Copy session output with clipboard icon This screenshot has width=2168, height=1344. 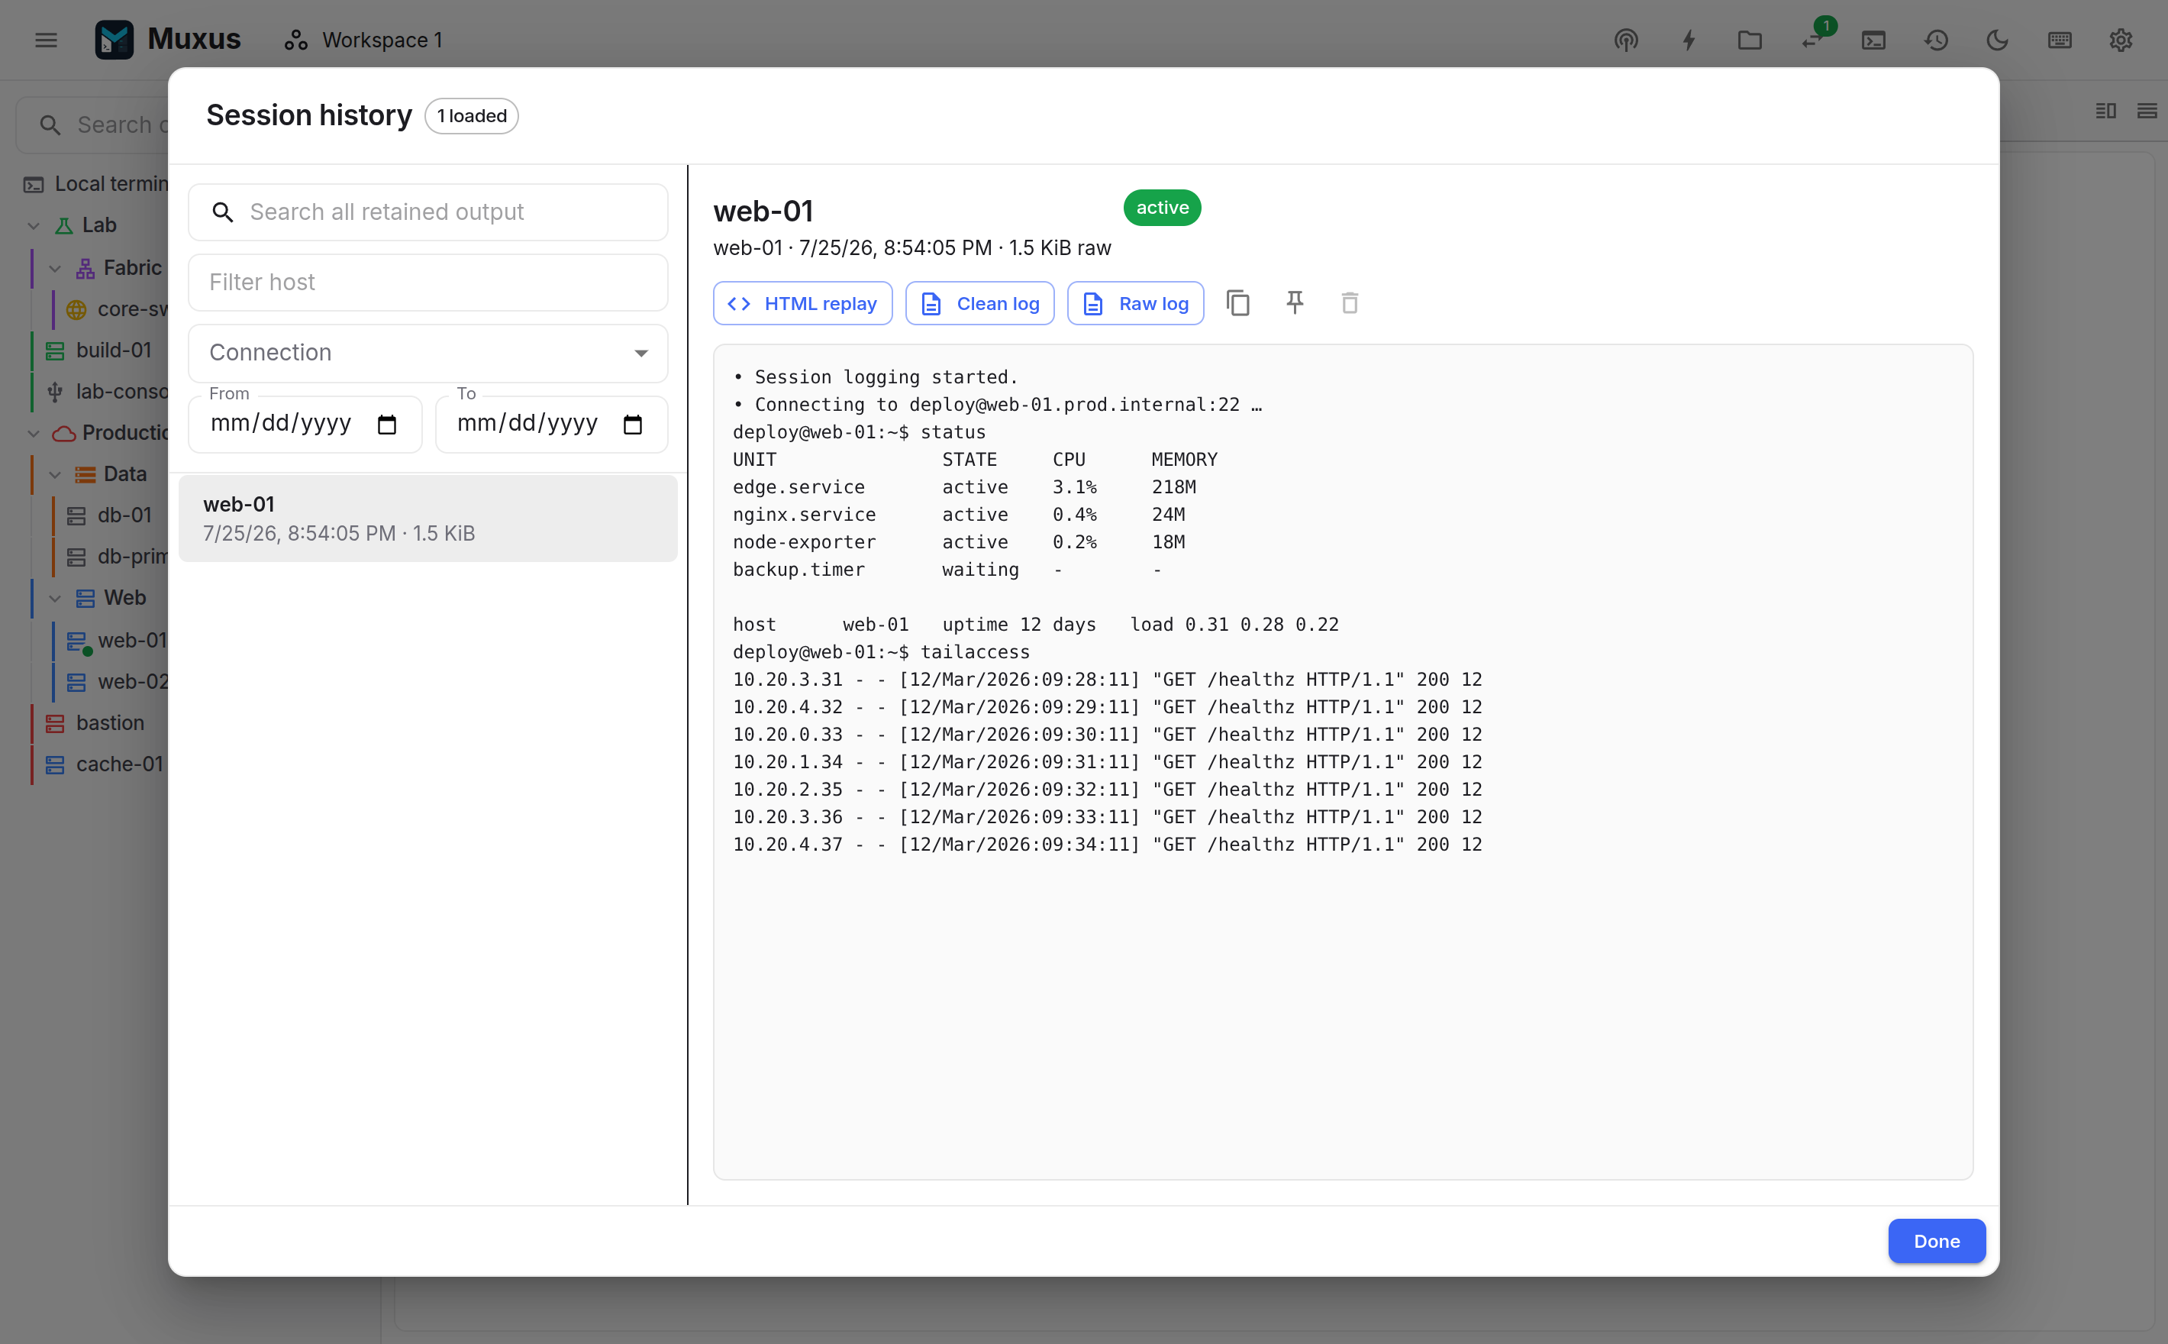pos(1237,303)
